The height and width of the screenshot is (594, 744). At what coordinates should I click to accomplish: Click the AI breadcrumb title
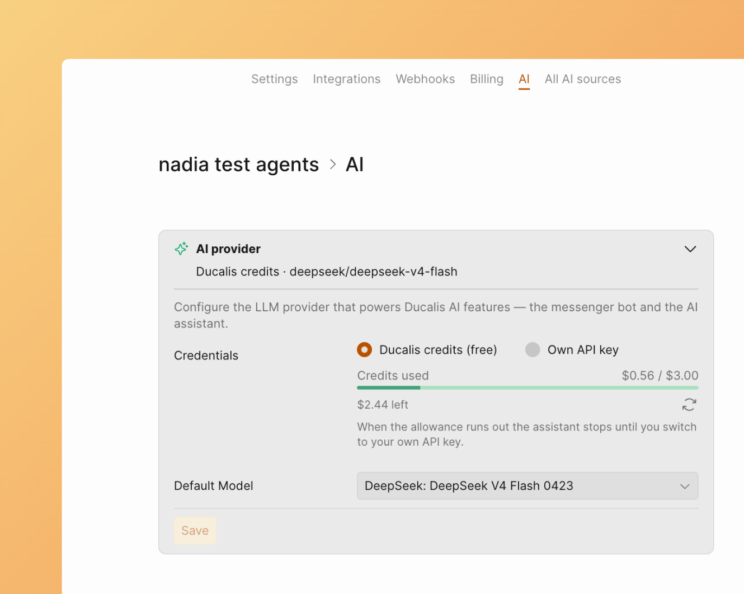tap(355, 165)
